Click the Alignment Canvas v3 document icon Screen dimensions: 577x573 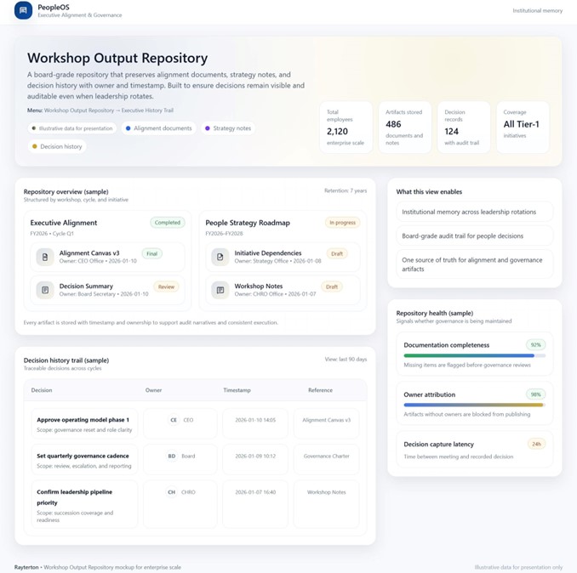[x=44, y=257]
